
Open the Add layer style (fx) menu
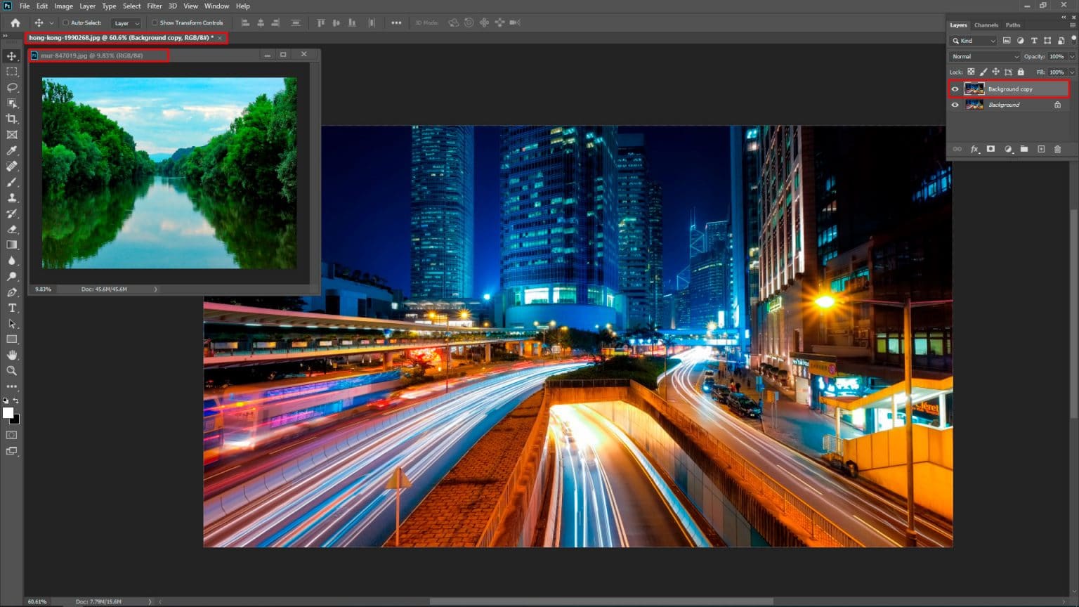(974, 149)
